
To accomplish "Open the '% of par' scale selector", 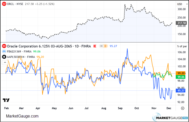I will (x=181, y=46).
